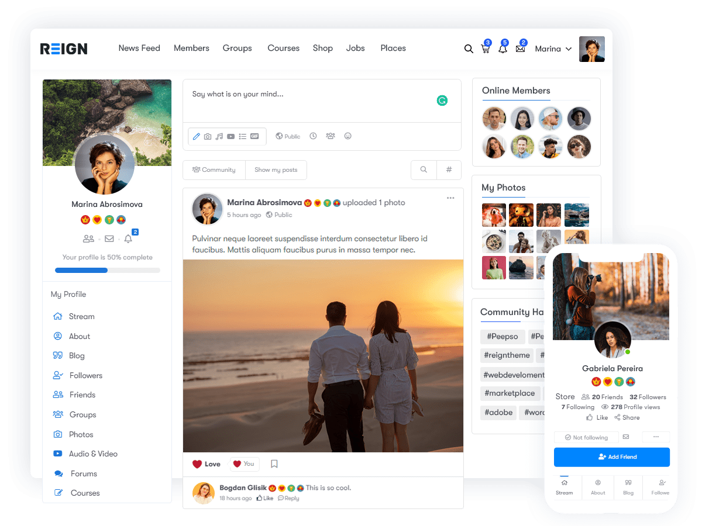Like Bogdan Glisik's comment
Image resolution: width=702 pixels, height=526 pixels.
(x=265, y=499)
